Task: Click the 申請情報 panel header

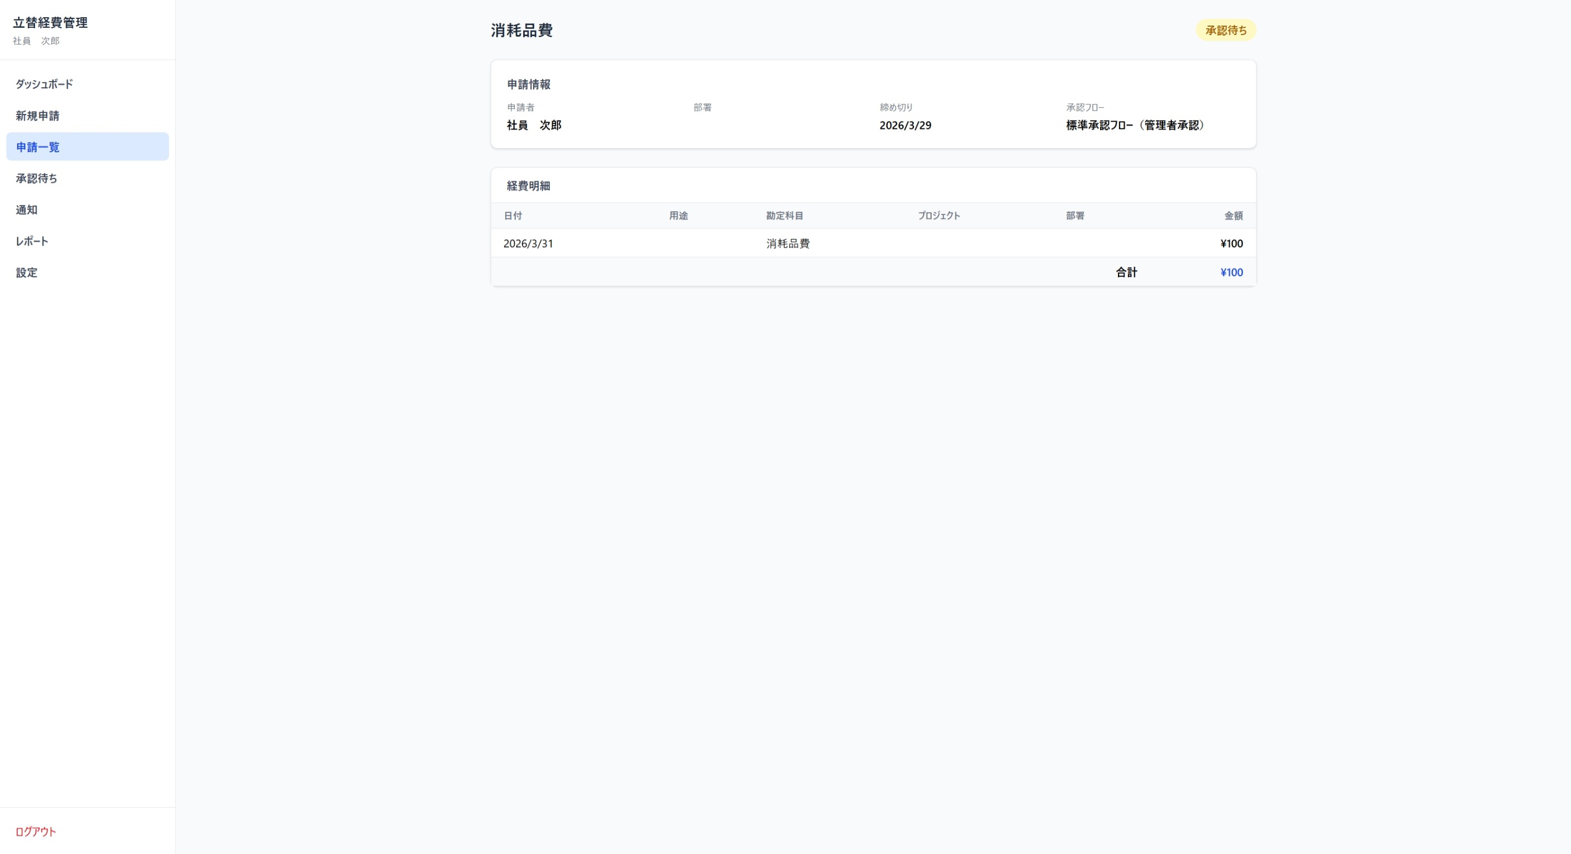Action: point(528,84)
